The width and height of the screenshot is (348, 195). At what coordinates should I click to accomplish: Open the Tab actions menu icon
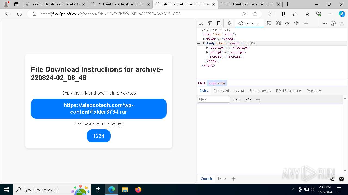(x=16, y=4)
